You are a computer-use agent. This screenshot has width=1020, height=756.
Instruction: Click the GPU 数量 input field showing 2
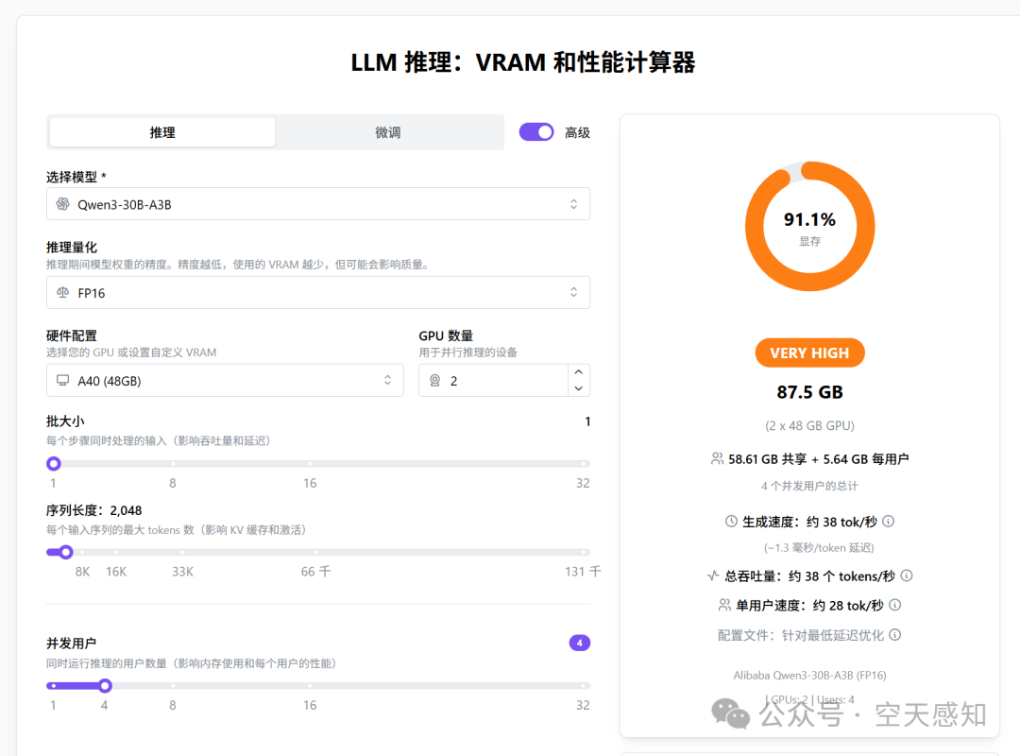(x=494, y=380)
